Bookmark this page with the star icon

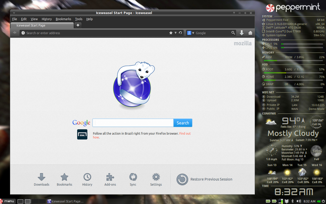171,33
